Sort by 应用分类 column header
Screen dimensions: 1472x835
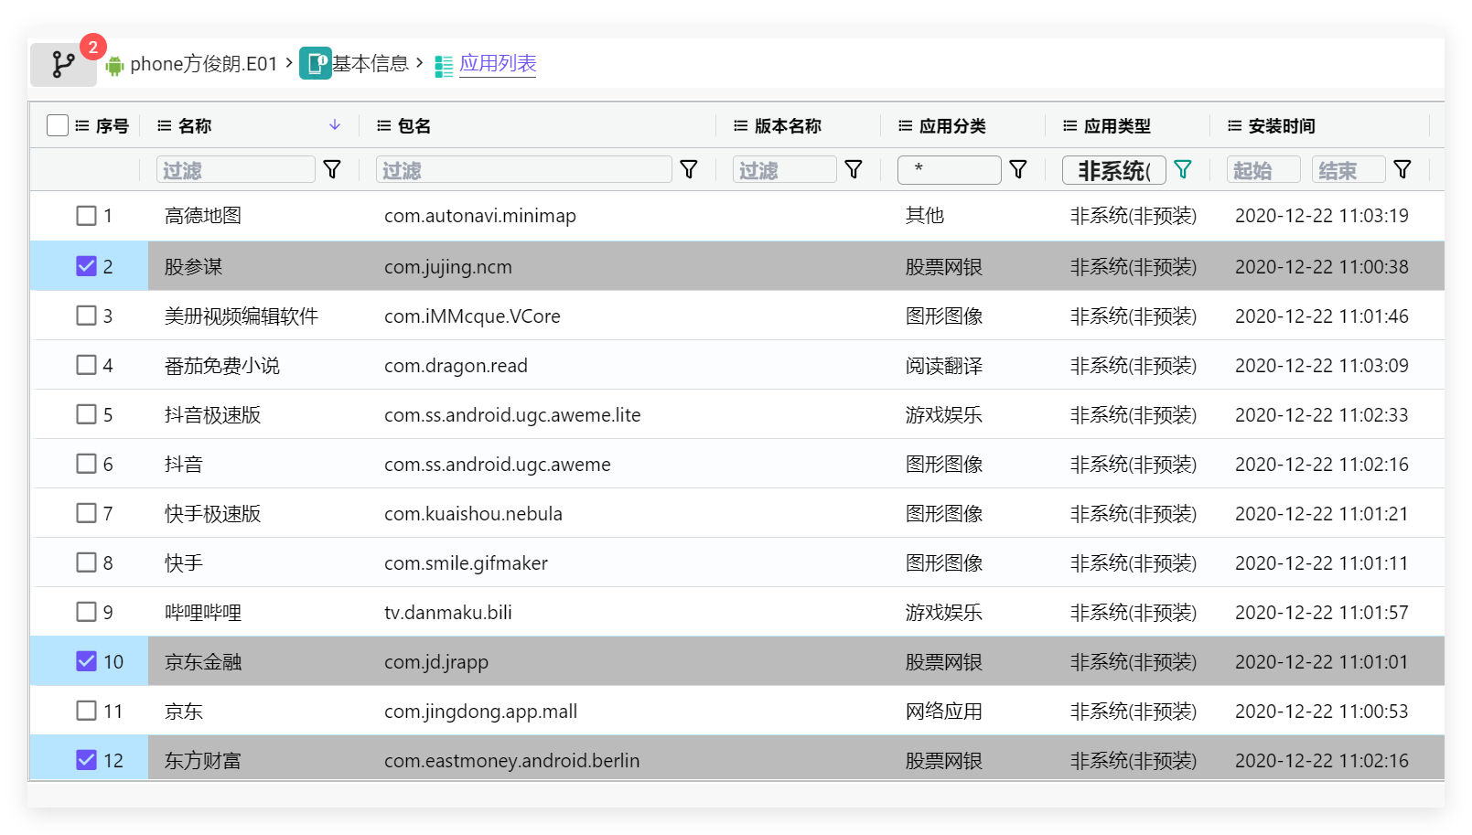pos(952,126)
